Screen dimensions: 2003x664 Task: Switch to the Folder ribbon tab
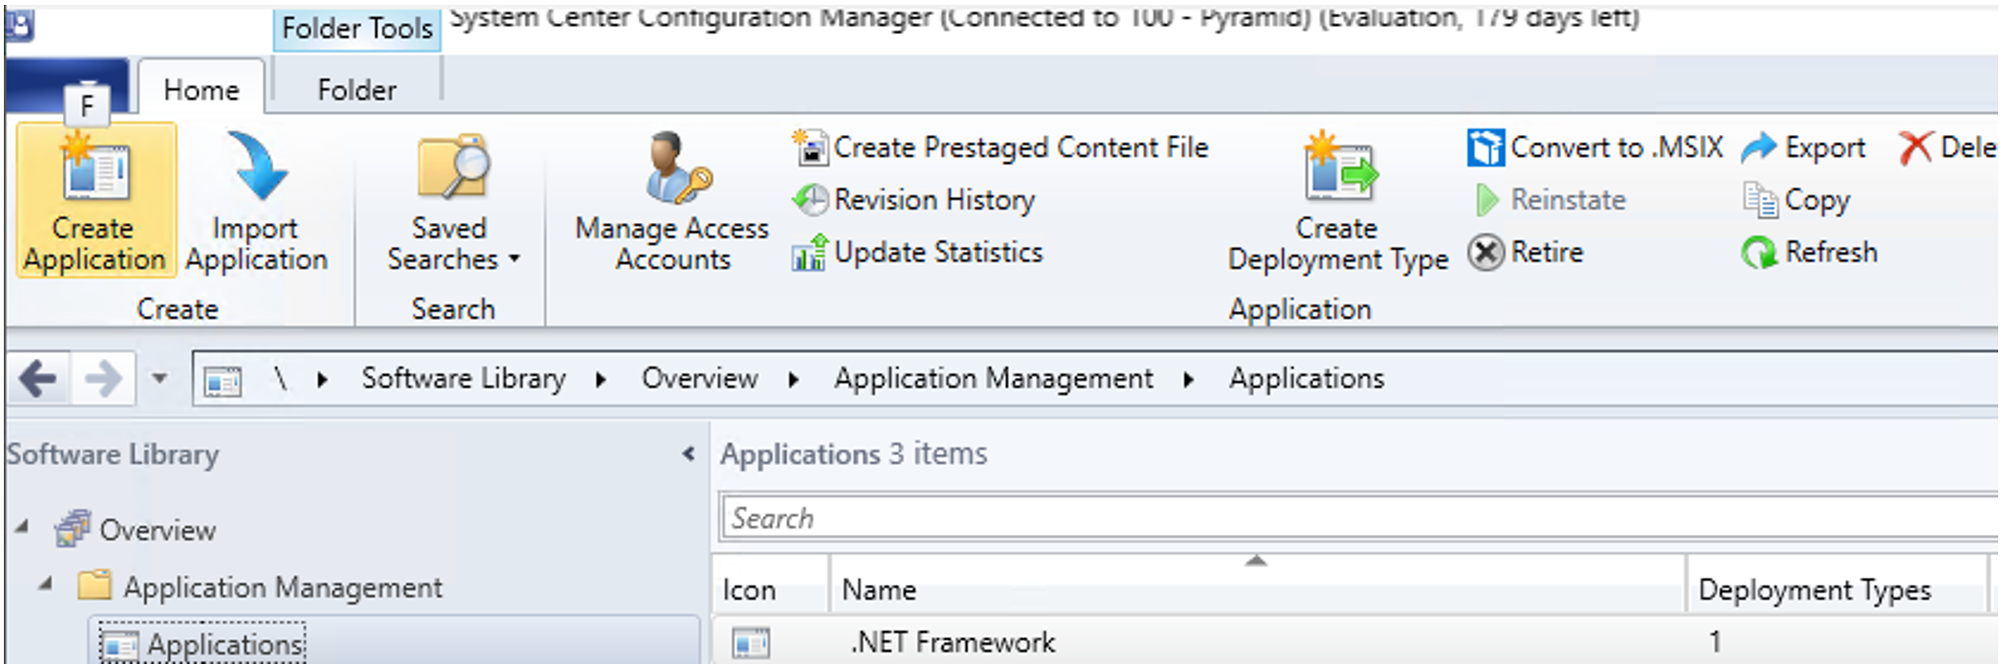point(357,89)
